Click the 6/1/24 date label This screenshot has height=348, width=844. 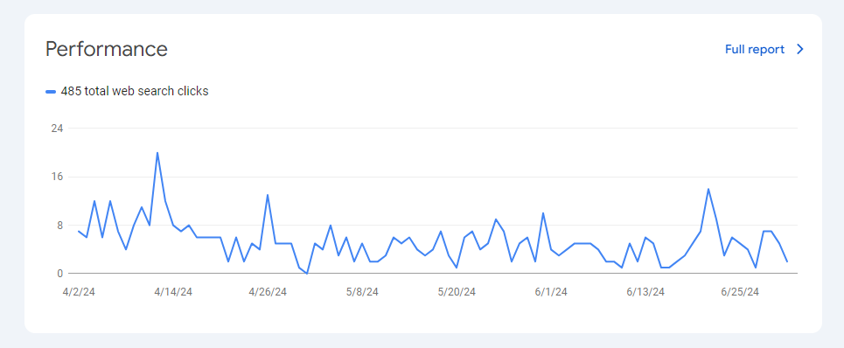coord(551,292)
